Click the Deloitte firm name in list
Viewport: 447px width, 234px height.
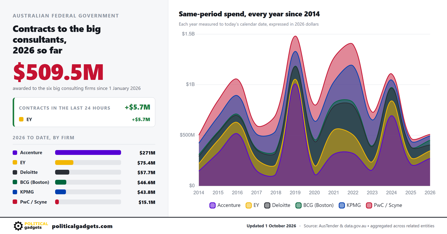pos(29,172)
